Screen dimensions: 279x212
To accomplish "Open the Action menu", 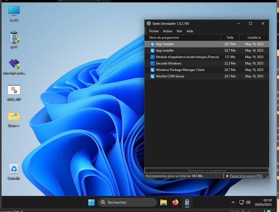I will 168,31.
